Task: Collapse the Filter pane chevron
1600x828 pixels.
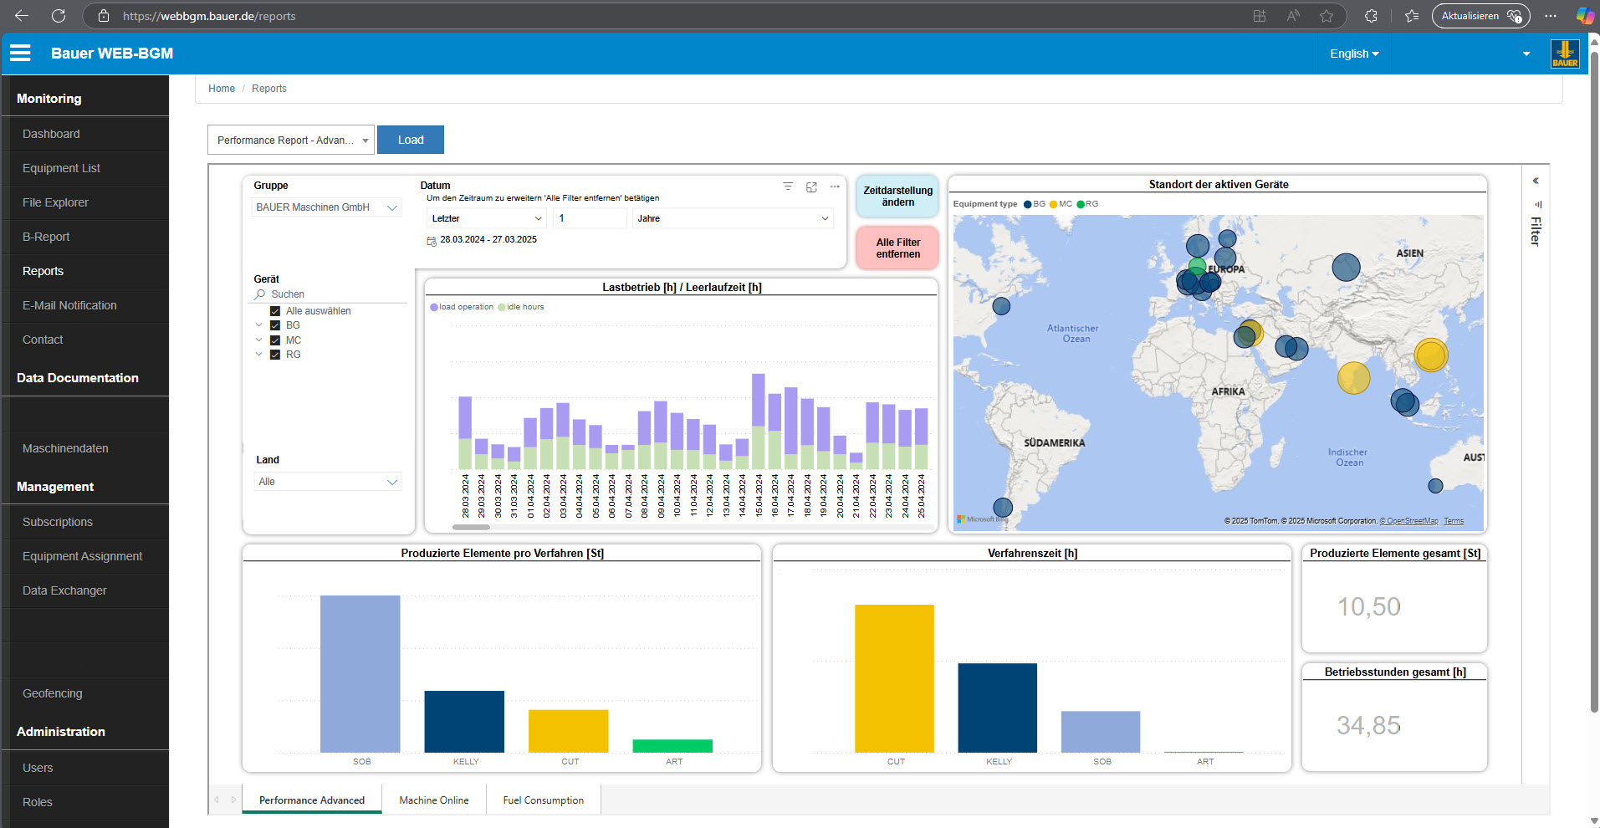Action: tap(1536, 181)
